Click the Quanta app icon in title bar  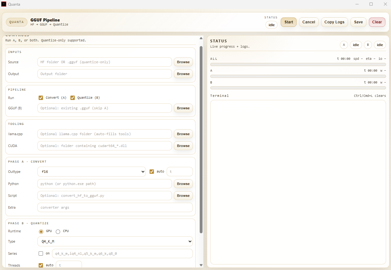tap(4, 4)
